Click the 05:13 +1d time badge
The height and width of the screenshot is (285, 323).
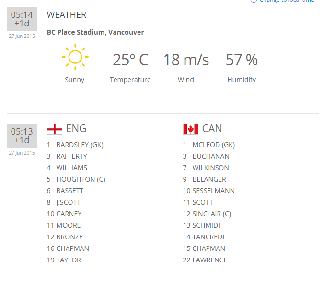pyautogui.click(x=22, y=136)
